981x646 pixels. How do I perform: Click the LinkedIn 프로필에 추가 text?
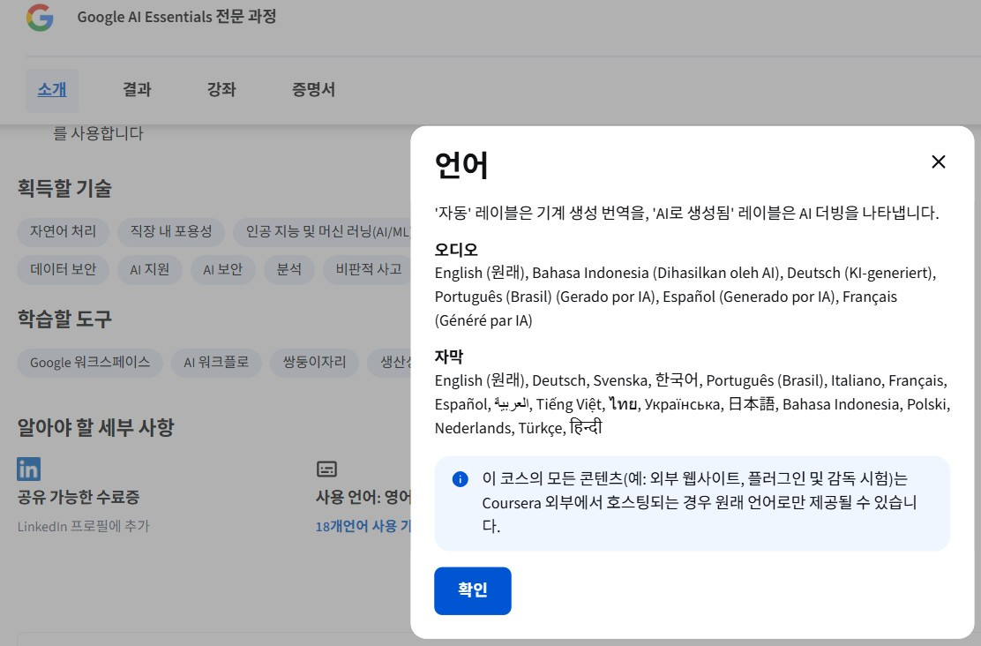pyautogui.click(x=83, y=527)
